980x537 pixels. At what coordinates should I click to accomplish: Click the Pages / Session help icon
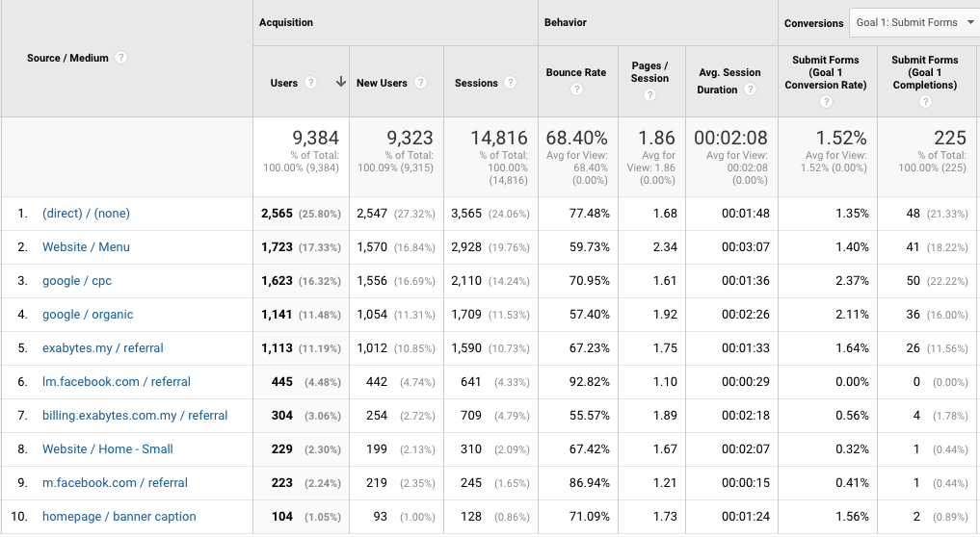pos(650,94)
